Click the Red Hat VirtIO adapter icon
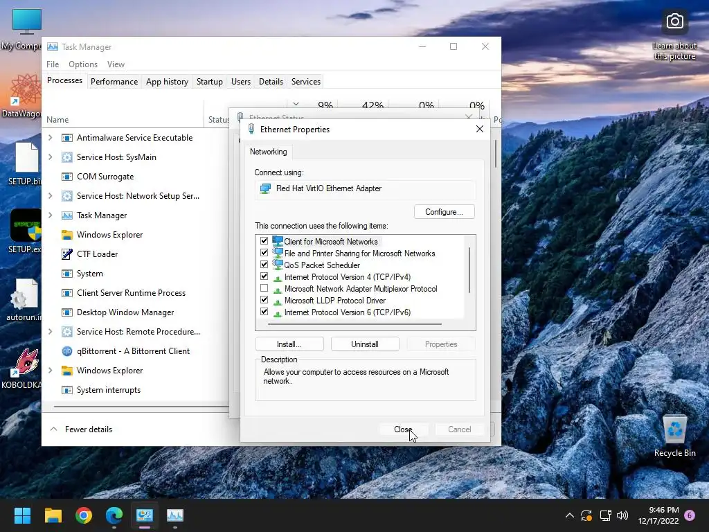Screen dimensions: 709x532 click(x=265, y=188)
